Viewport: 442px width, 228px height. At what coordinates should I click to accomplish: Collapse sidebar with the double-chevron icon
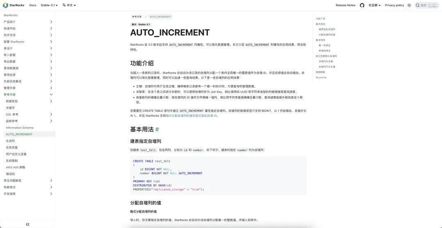tap(28, 224)
